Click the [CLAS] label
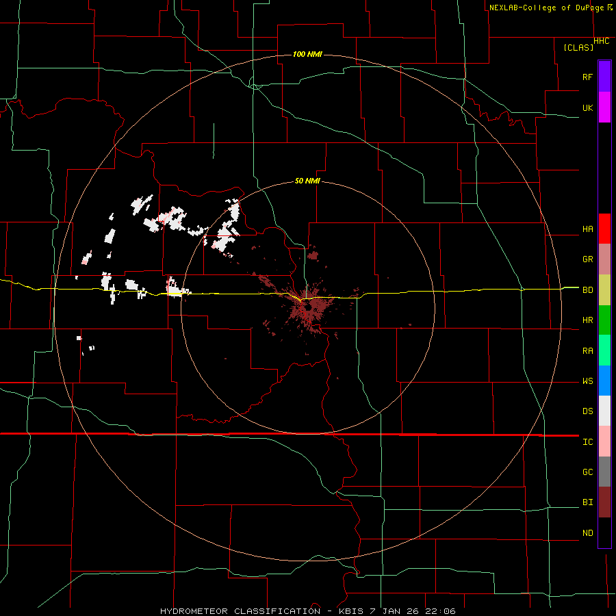 click(x=578, y=47)
